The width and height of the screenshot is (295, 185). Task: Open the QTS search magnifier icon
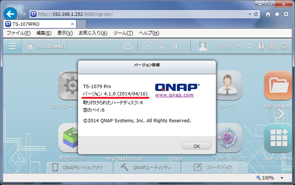[249, 47]
